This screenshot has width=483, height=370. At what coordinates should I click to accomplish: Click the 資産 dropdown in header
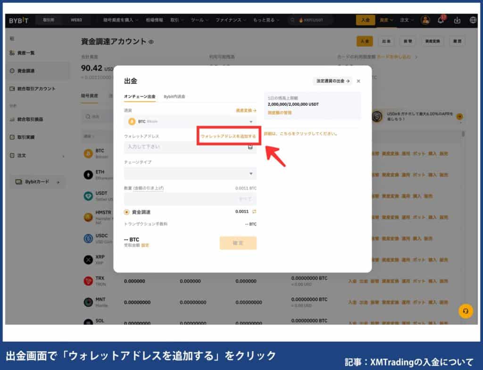pos(386,20)
